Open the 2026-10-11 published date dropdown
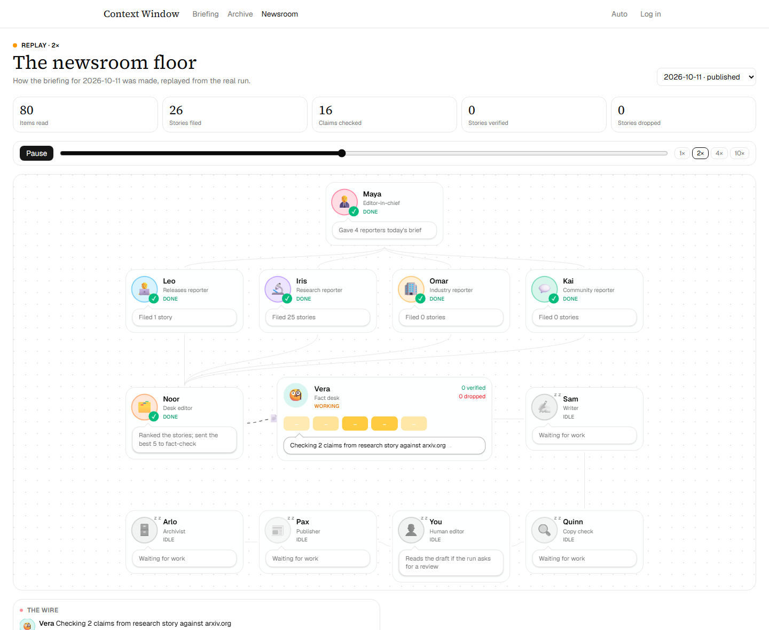Image resolution: width=769 pixels, height=630 pixels. (707, 77)
